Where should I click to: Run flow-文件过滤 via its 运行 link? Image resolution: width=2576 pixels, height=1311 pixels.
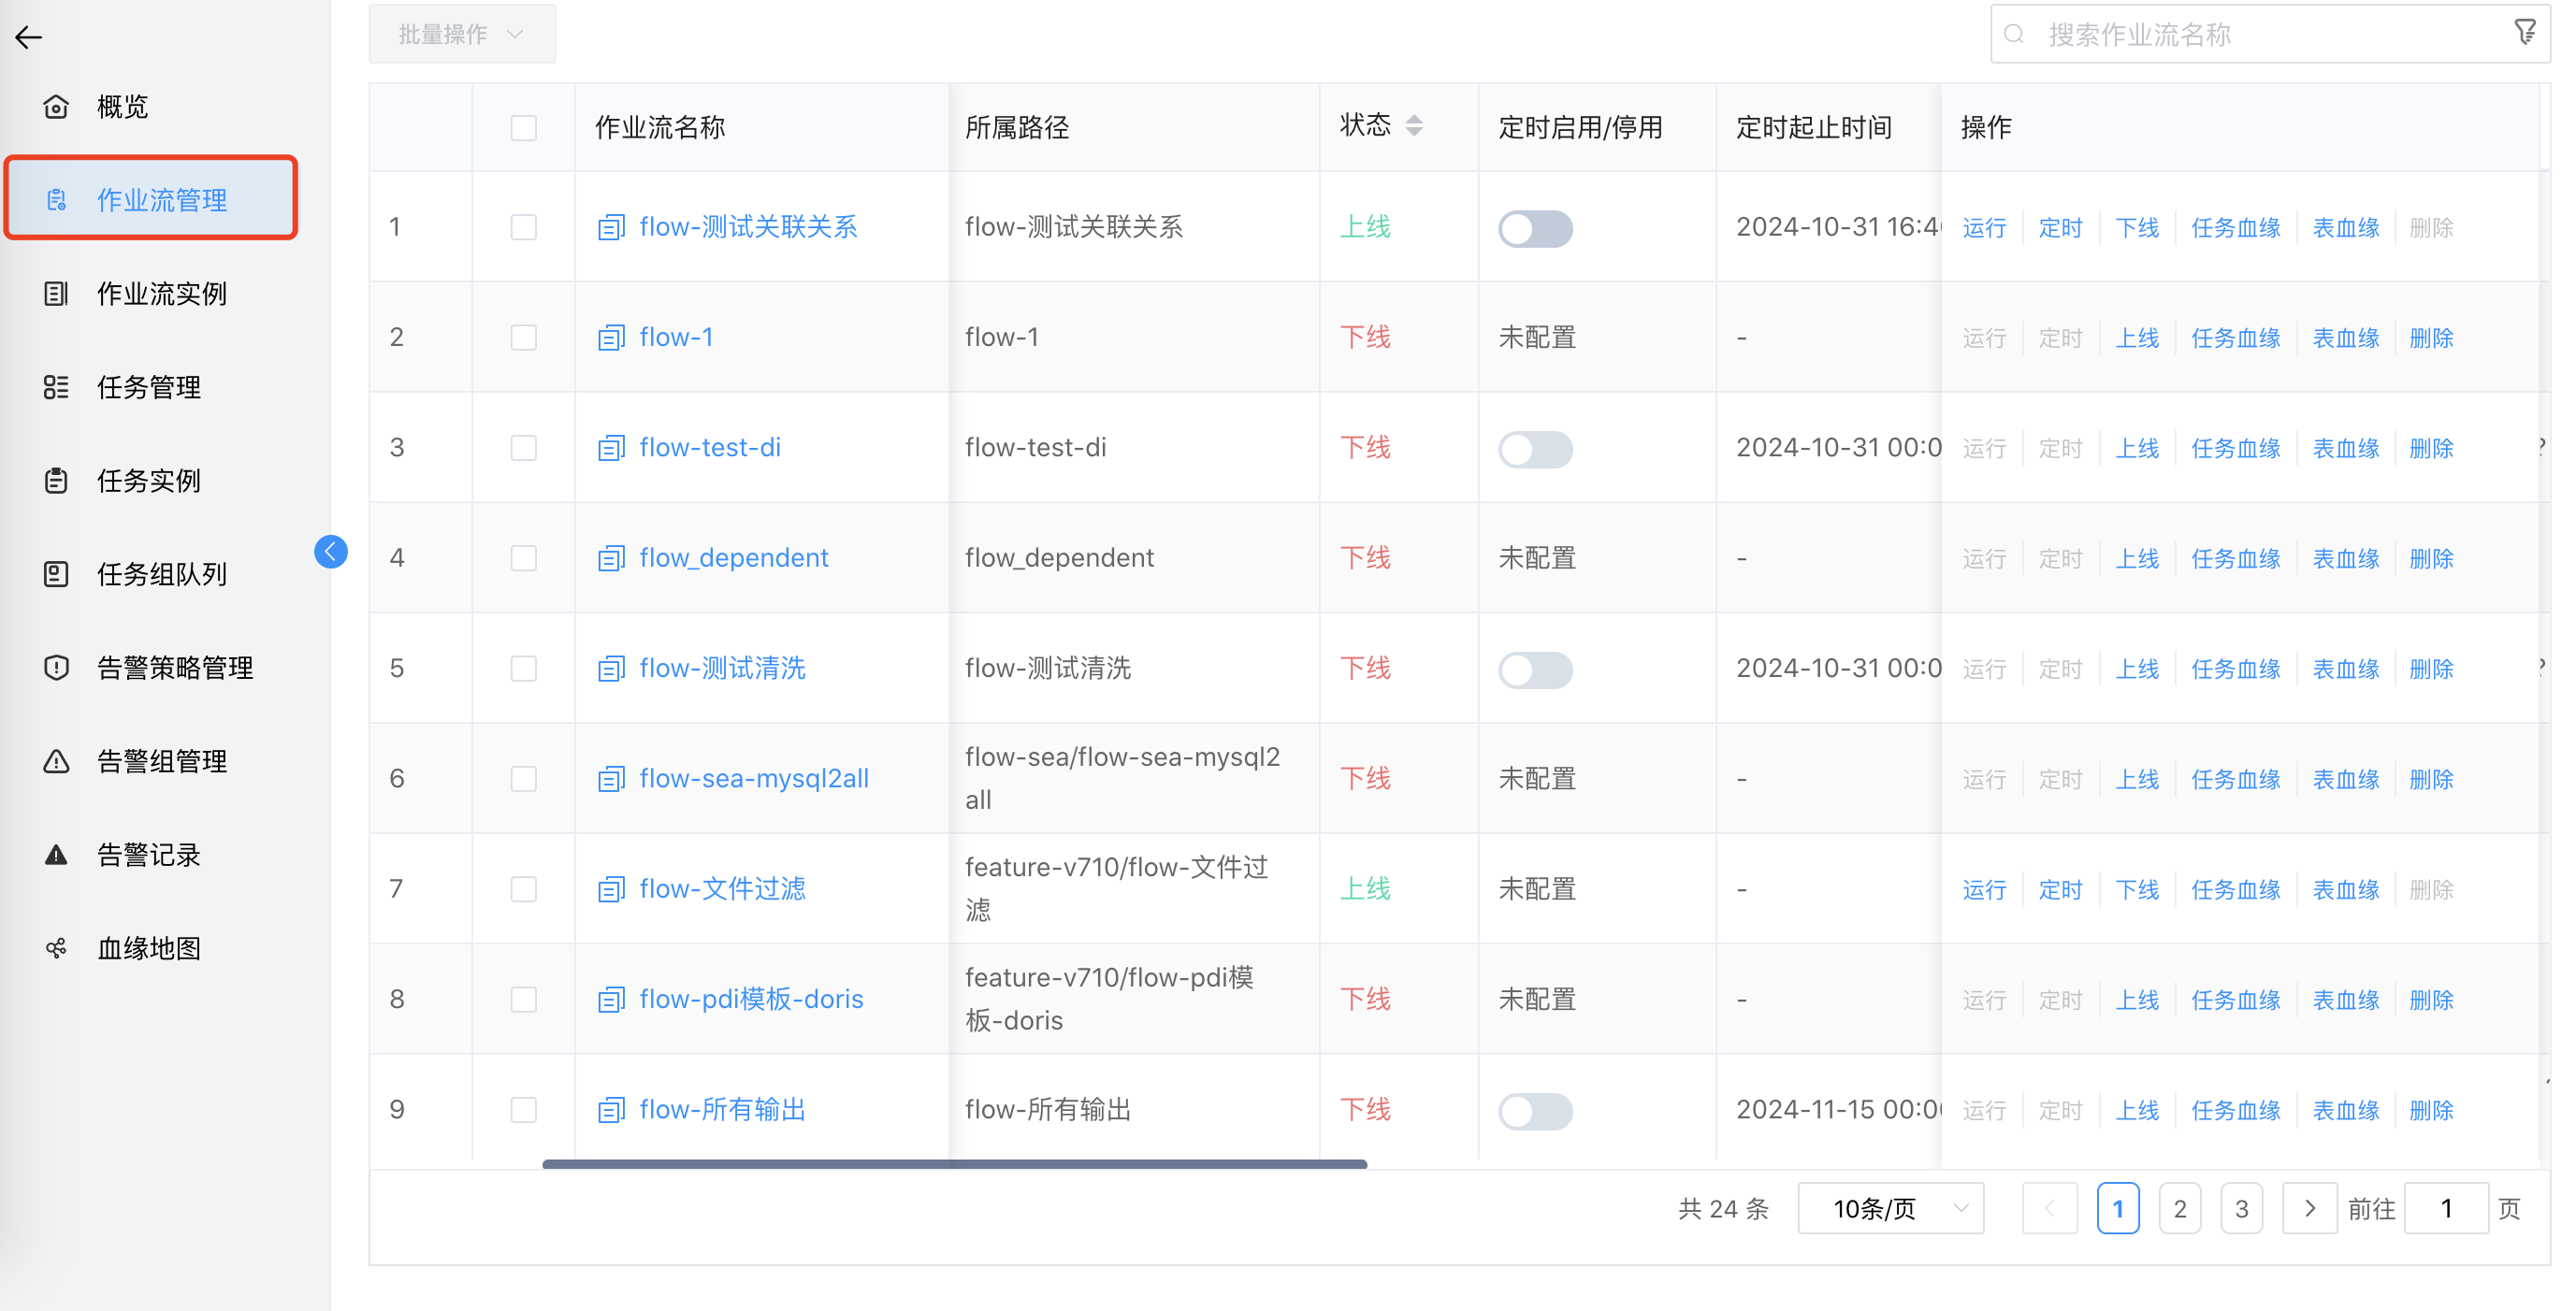[x=1984, y=889]
